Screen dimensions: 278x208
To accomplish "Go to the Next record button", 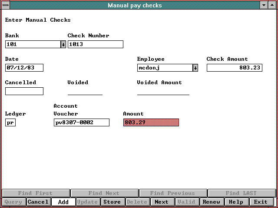I will click(161, 202).
